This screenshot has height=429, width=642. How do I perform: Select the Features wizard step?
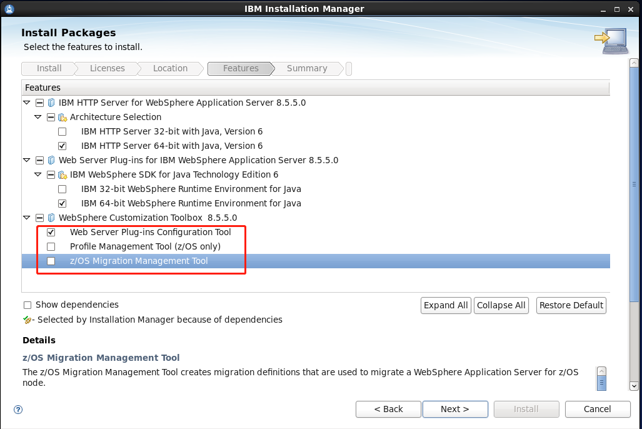(x=241, y=68)
